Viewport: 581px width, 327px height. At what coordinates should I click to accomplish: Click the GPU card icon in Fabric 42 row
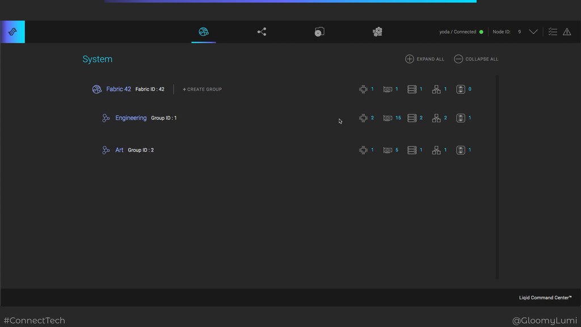pyautogui.click(x=388, y=89)
